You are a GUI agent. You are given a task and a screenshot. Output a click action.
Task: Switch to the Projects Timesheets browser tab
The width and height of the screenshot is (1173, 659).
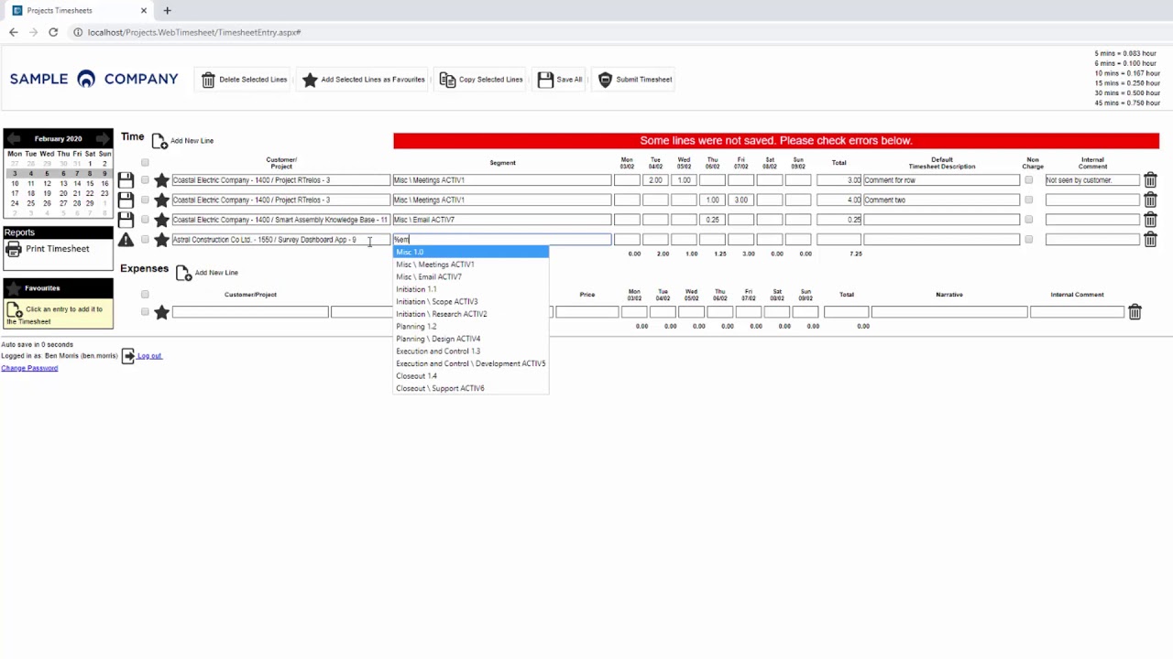(78, 10)
